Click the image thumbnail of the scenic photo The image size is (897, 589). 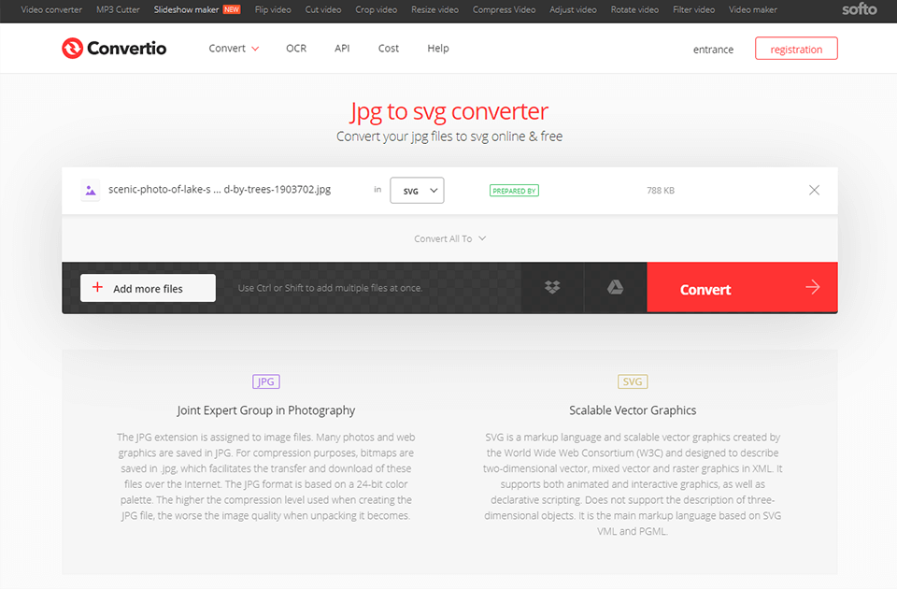[x=91, y=190]
